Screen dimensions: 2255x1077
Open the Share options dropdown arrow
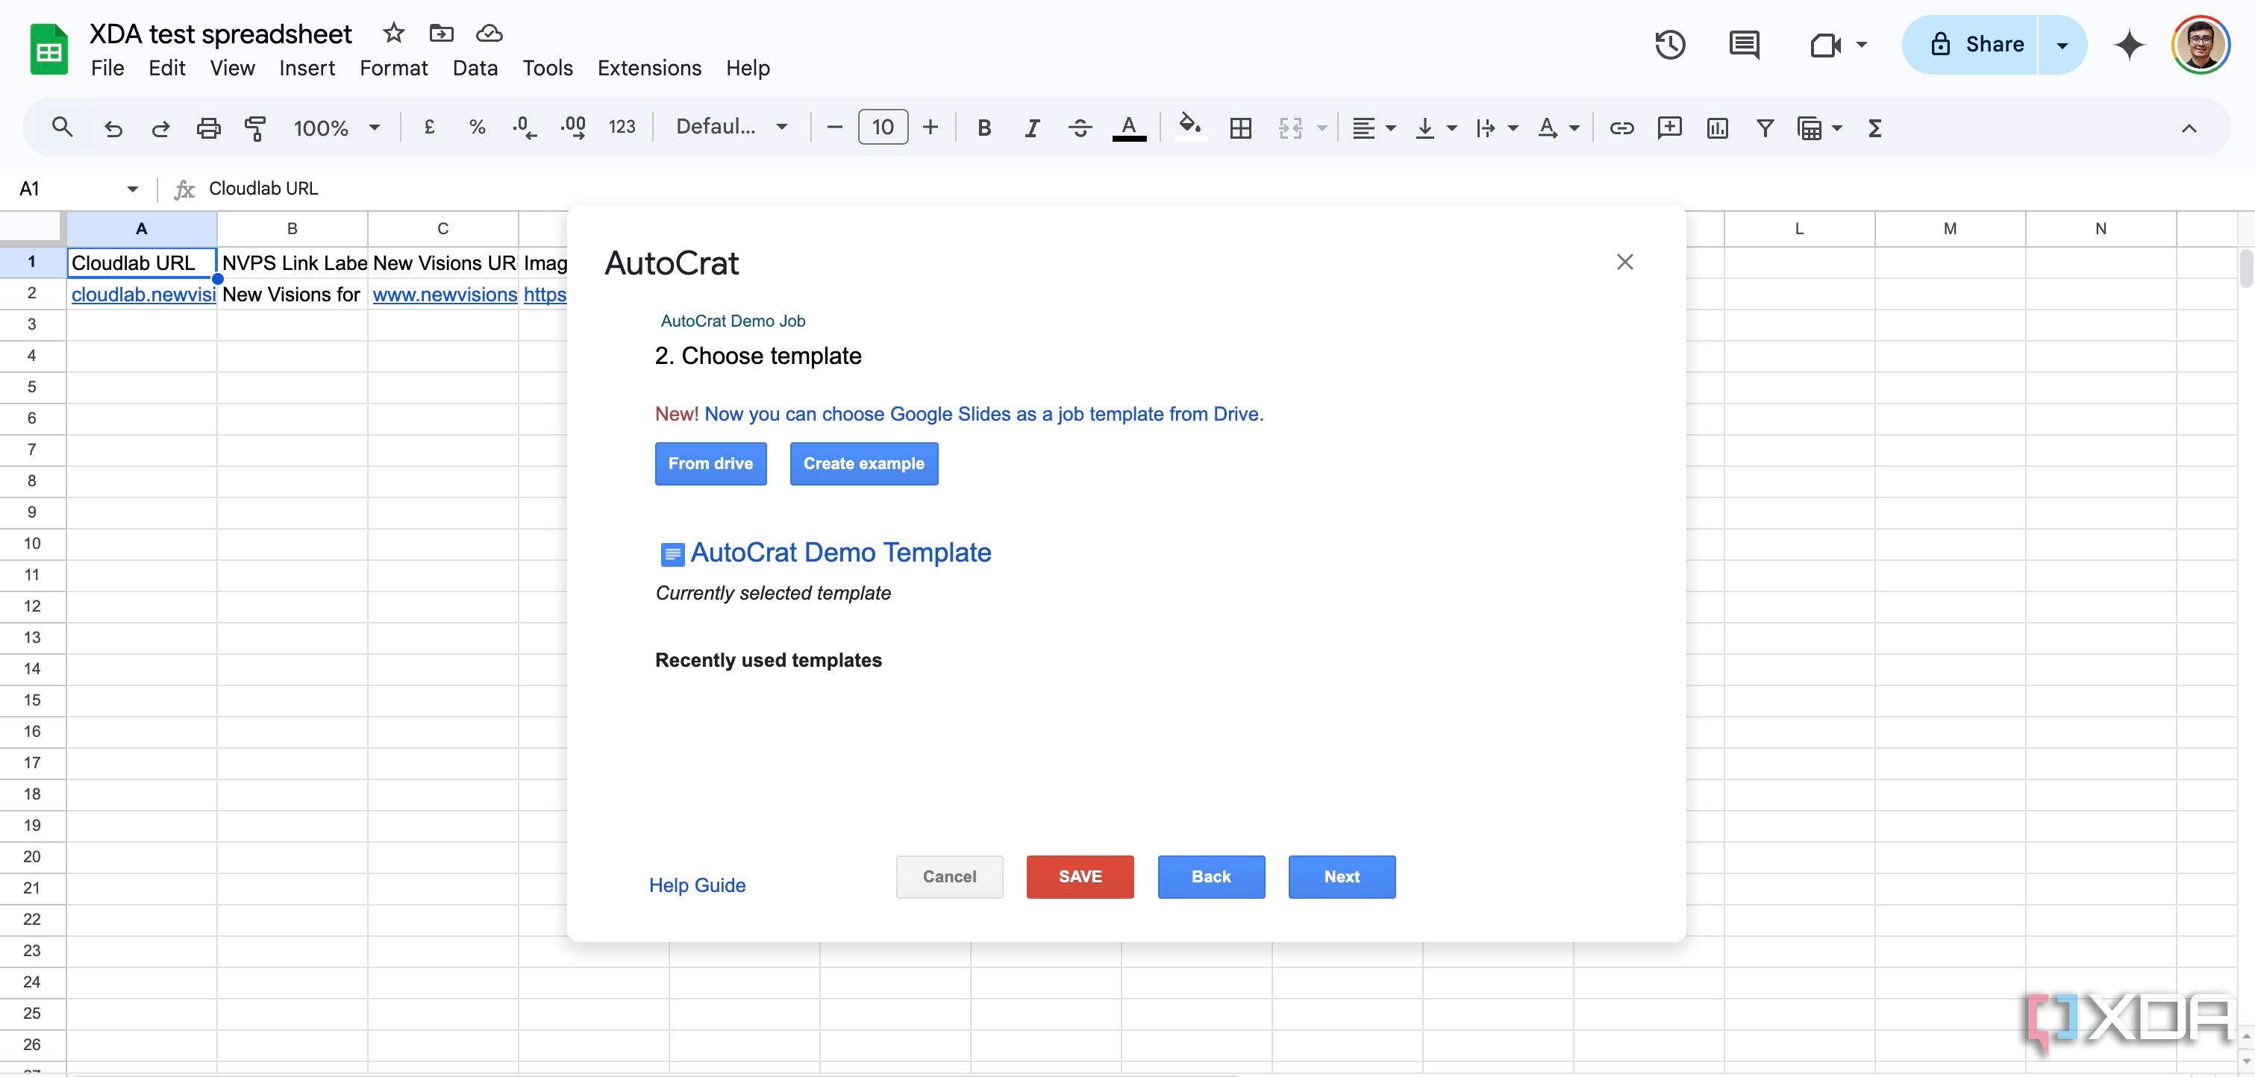2062,45
